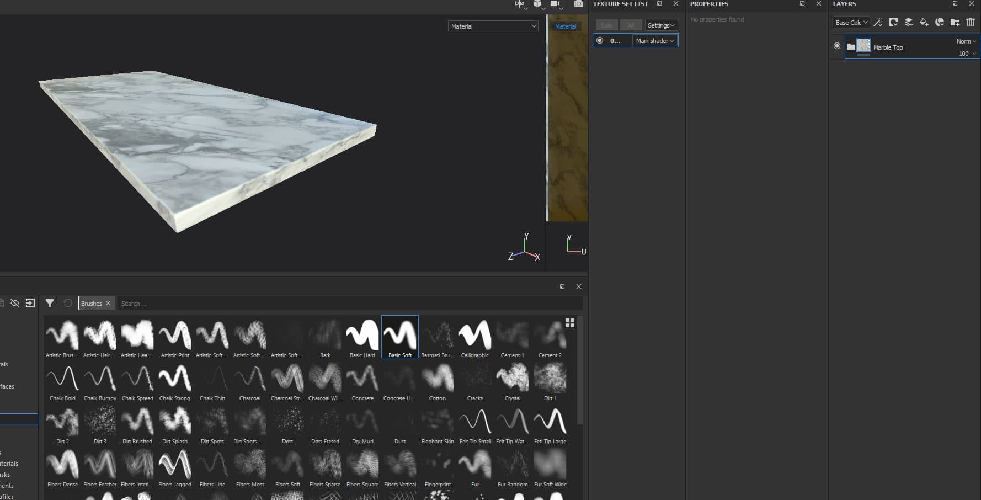
Task: Open the 3D cube display mode icon
Action: (x=537, y=4)
